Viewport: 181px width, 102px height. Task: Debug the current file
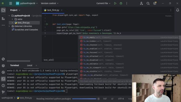[x=121, y=3]
